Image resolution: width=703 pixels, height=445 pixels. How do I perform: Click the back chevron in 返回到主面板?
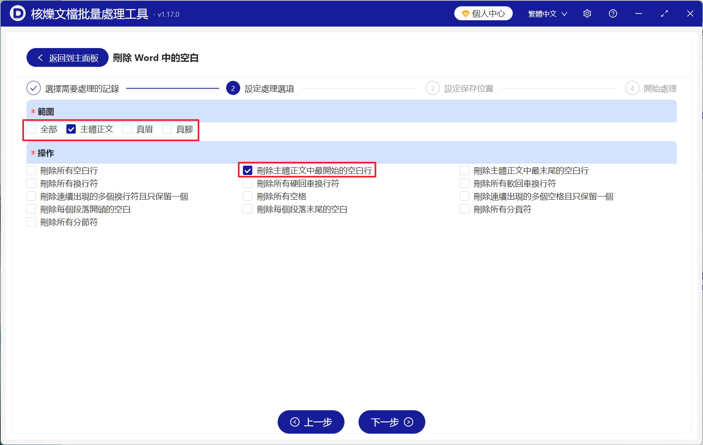40,57
